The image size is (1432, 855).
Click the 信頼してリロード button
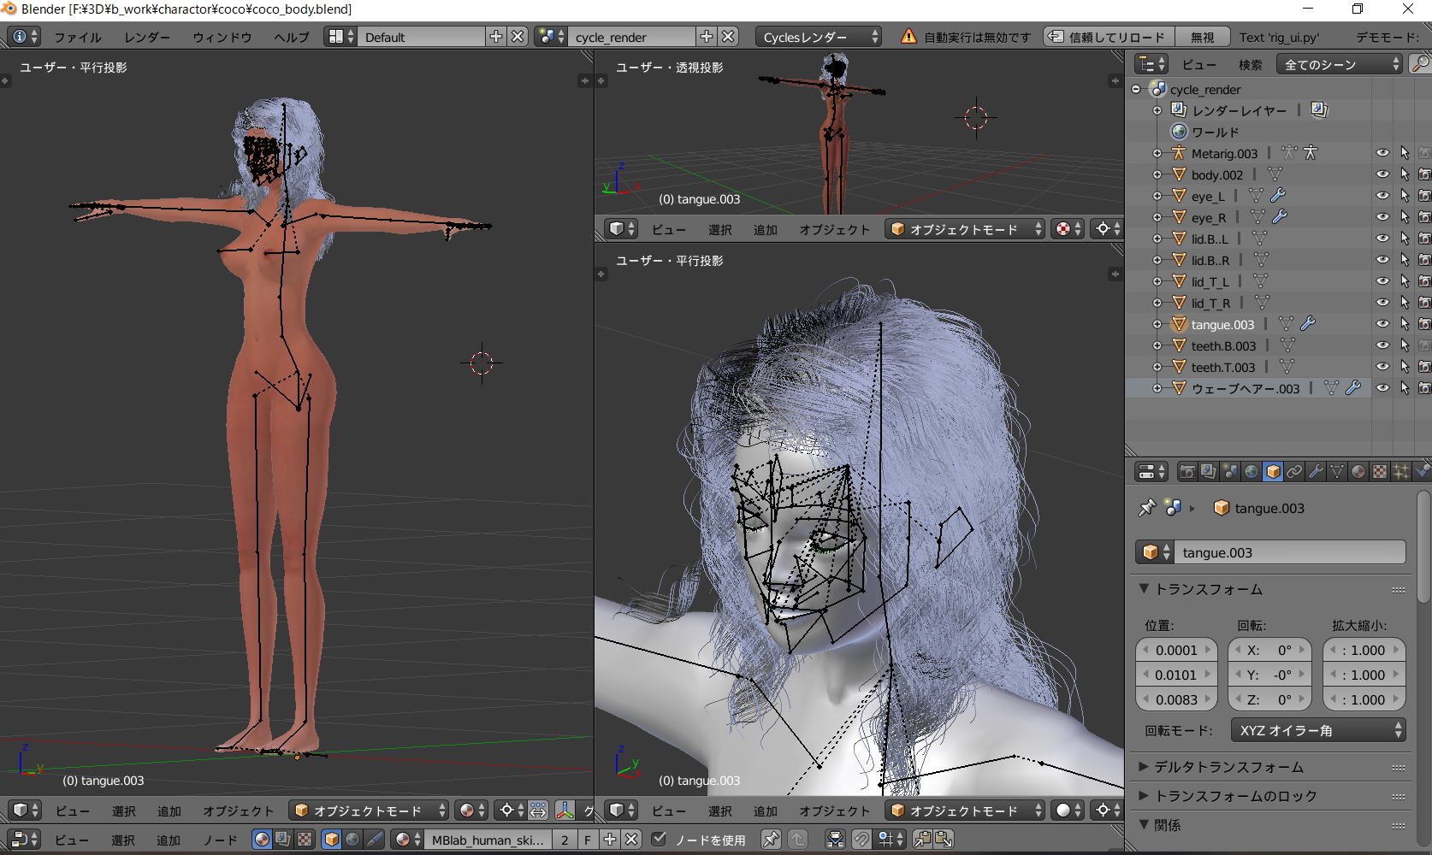click(1108, 37)
